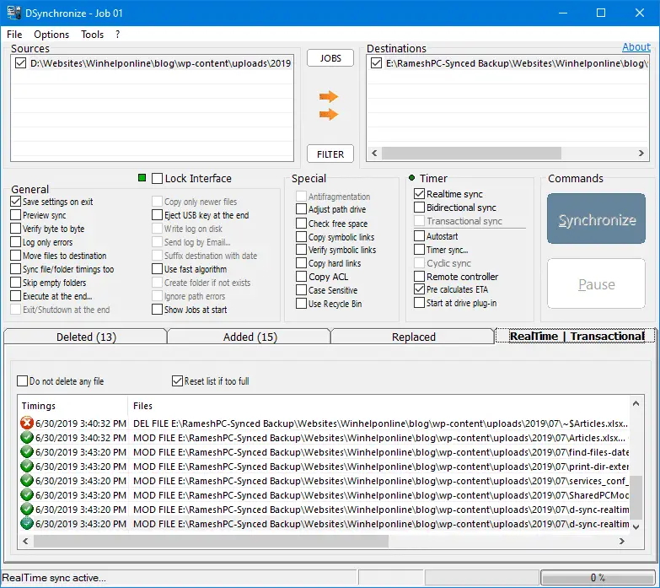Click the green dot indicator next to Timer
The width and height of the screenshot is (660, 588).
[411, 178]
